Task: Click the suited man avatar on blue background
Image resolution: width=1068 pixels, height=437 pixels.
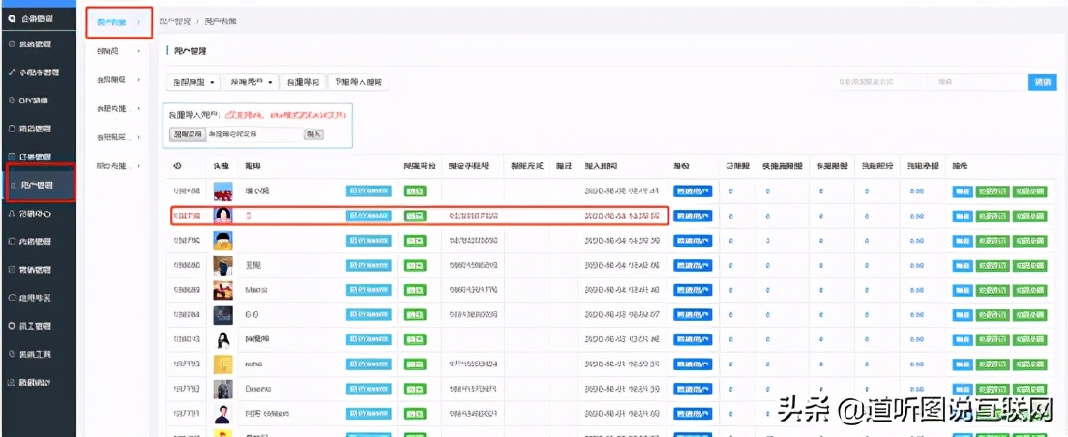Action: click(222, 413)
